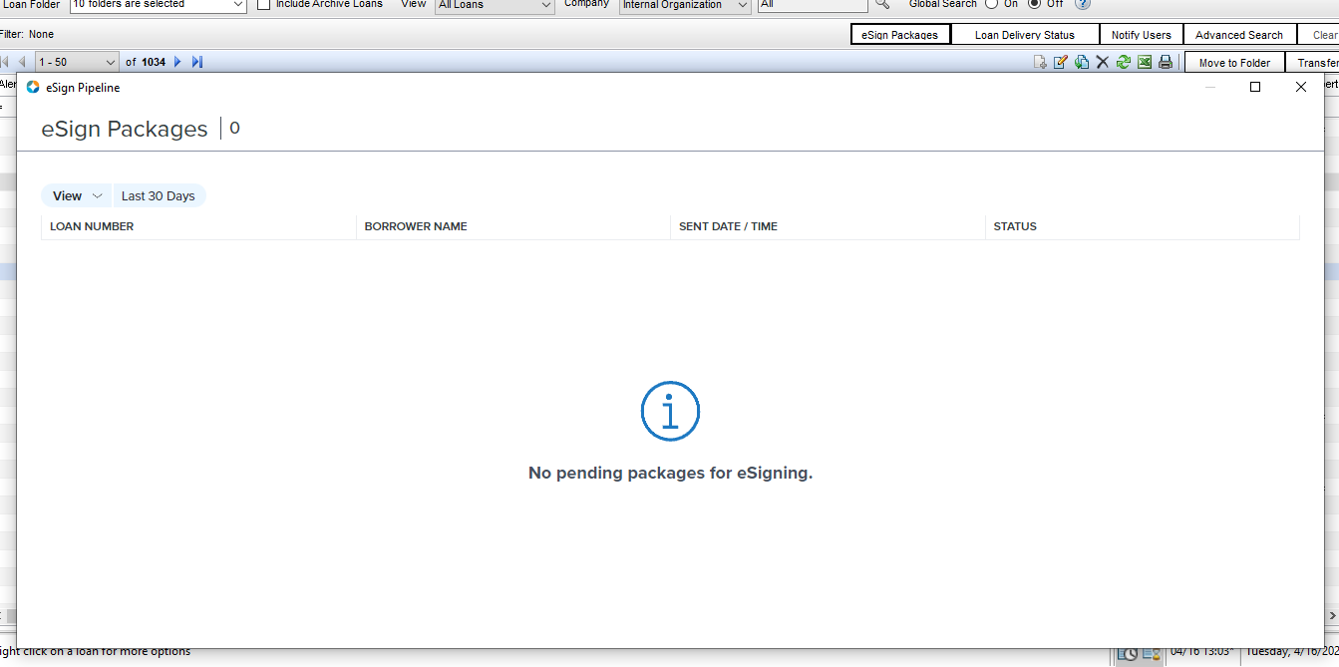Click the duplicate loan icon
Image resolution: width=1339 pixels, height=667 pixels.
[x=1082, y=62]
